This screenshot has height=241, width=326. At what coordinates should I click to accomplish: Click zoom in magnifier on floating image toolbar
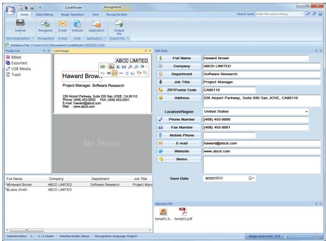(130, 66)
